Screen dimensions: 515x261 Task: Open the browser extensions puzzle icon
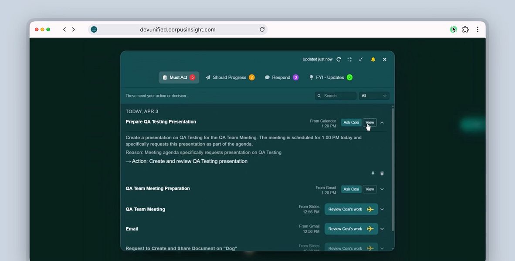click(x=465, y=30)
